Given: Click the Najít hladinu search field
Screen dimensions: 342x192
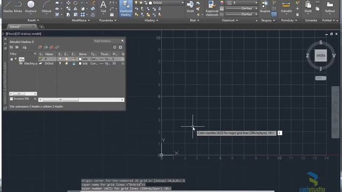Looking at the screenshot, I should (x=106, y=41).
